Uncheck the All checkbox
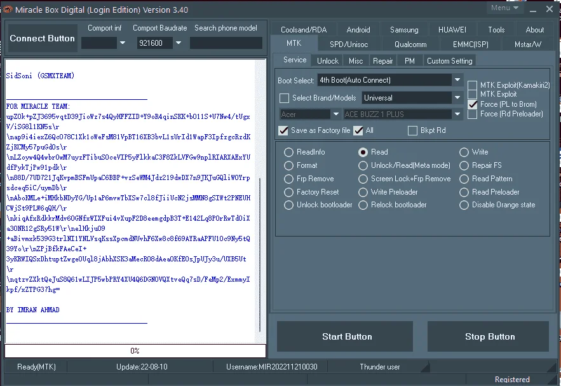Screen dimensions: 561x386 358,131
